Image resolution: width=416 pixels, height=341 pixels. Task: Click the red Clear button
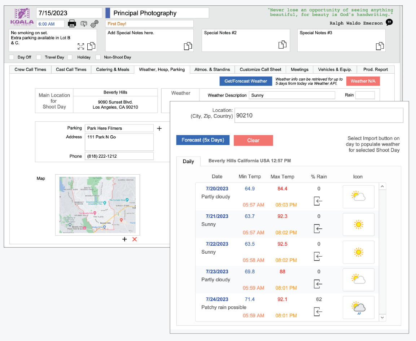(x=253, y=140)
